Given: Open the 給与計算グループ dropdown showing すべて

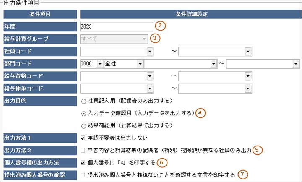Looking at the screenshot, I should [144, 39].
